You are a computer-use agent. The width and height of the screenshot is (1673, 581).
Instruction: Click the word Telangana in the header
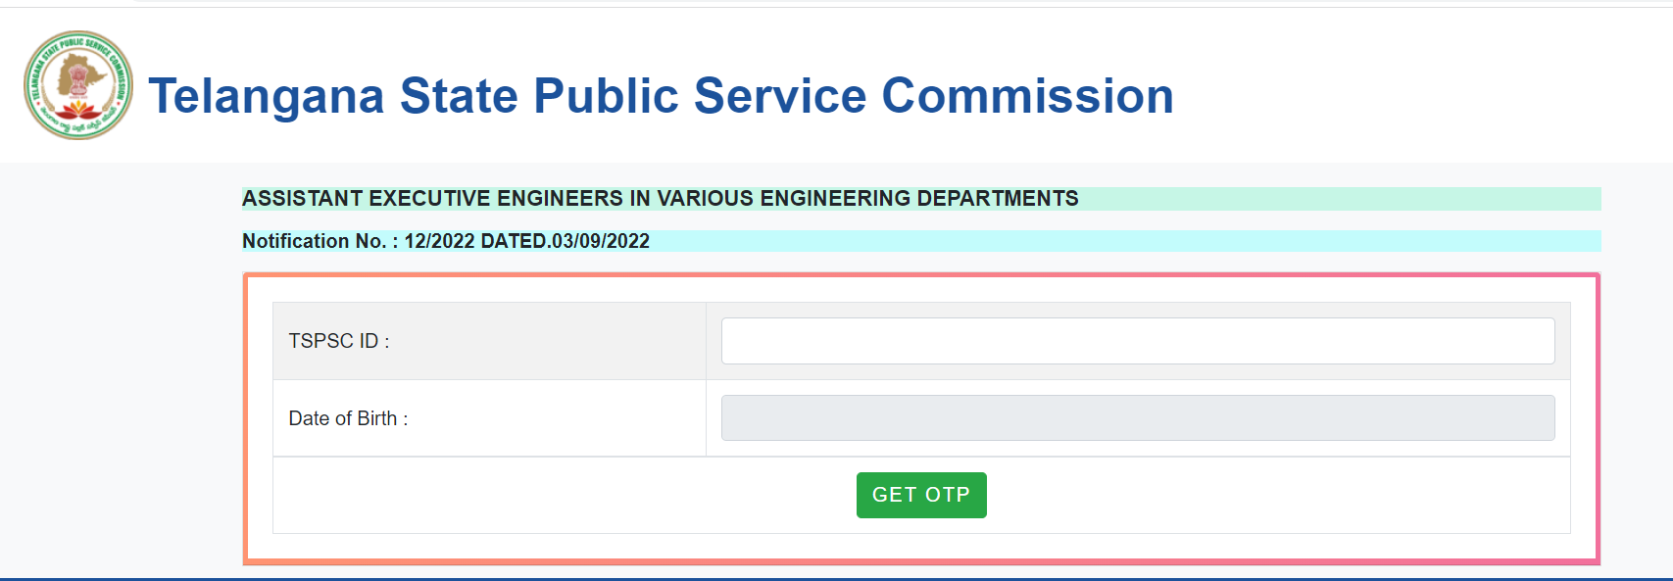(x=267, y=97)
